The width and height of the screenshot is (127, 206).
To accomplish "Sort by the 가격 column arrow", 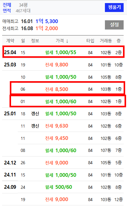I will (x=67, y=41).
